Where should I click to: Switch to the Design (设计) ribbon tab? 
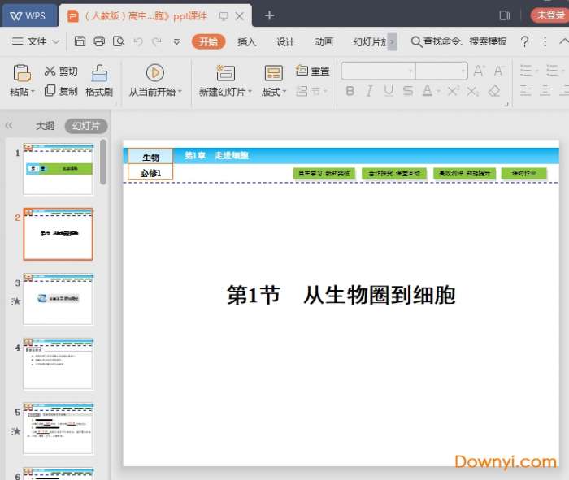(285, 41)
